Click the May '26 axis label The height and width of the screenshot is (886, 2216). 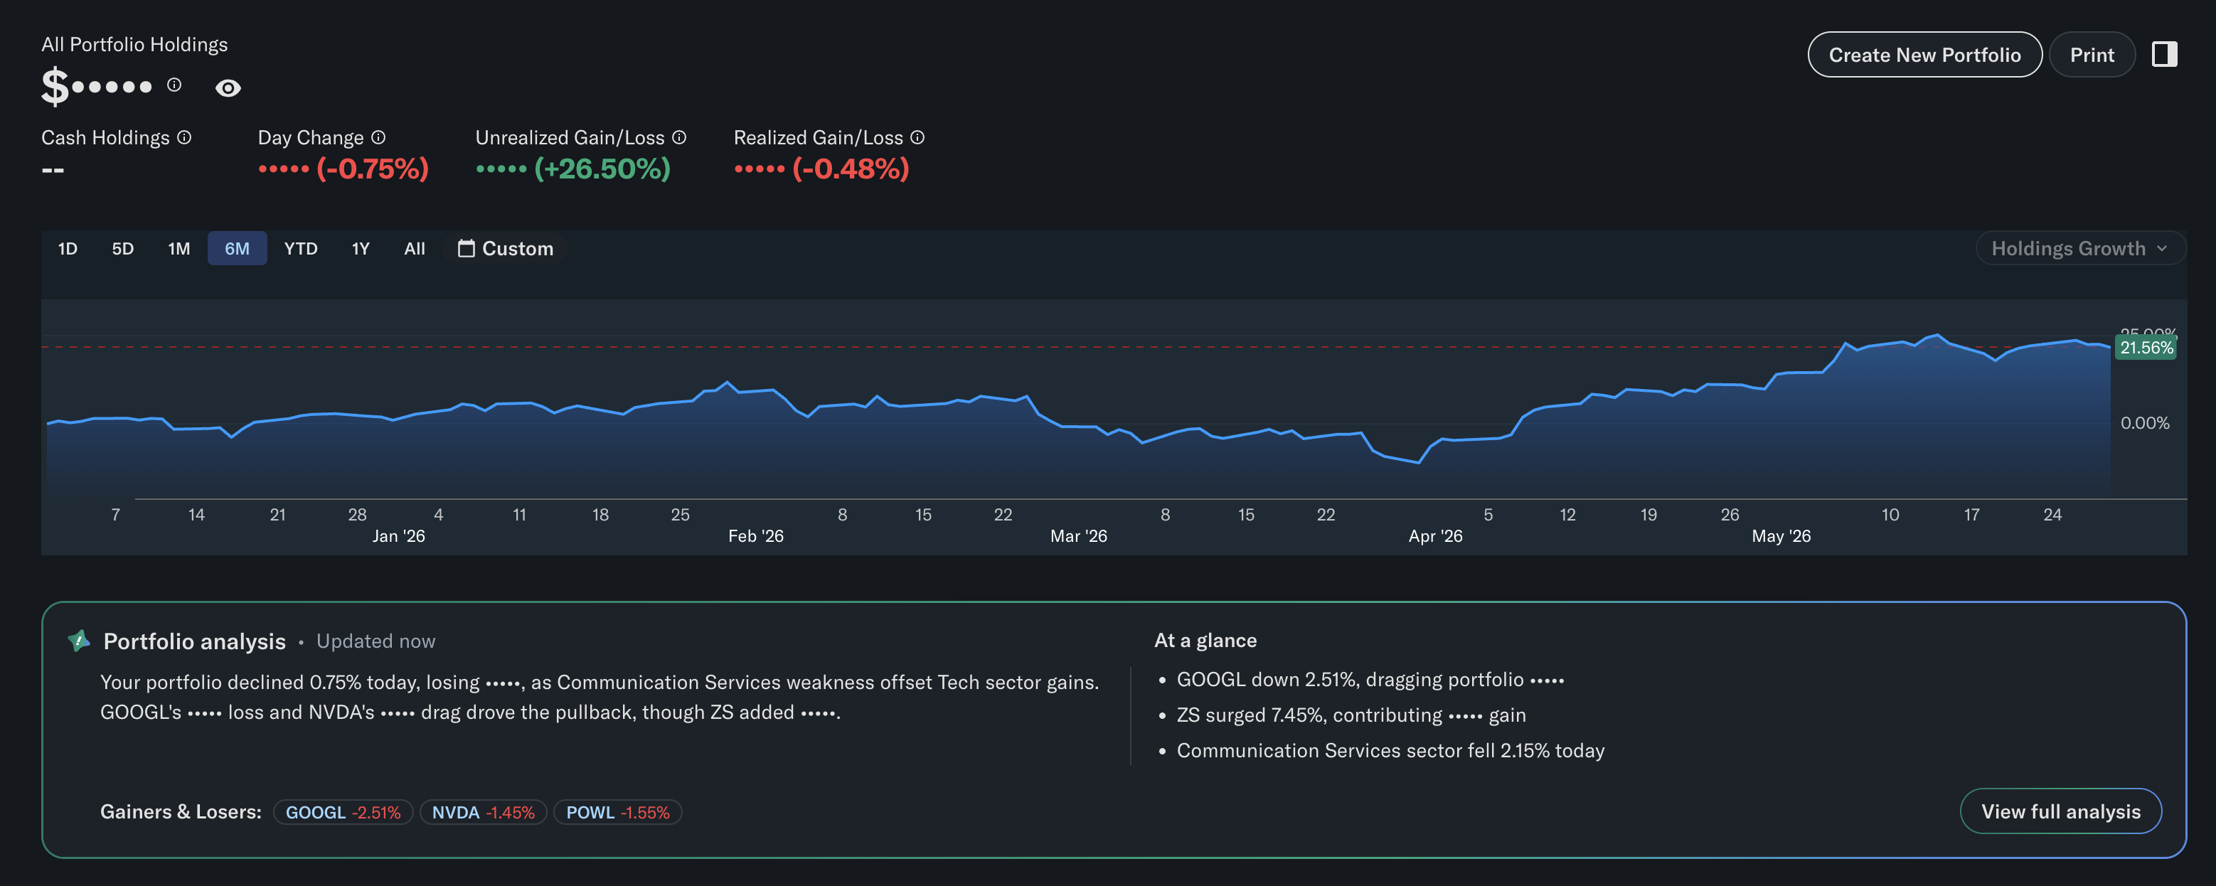pos(1781,536)
